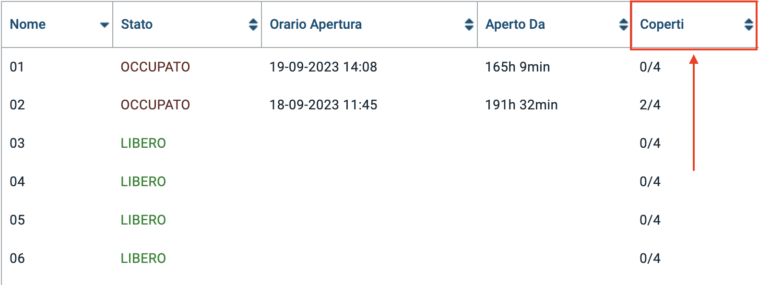Open table 04 row
Screen dimensions: 759x285
pos(17,181)
